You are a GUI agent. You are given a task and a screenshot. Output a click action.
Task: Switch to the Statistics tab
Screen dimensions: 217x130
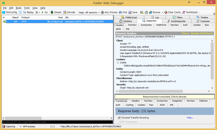(126, 21)
